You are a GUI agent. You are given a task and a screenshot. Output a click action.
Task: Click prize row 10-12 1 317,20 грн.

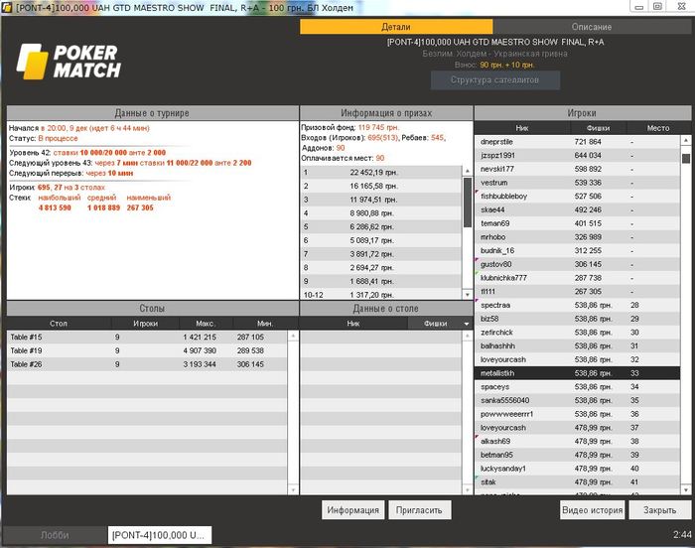(381, 295)
